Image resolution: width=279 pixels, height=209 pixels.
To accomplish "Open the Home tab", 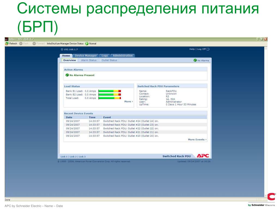I will (x=66, y=56).
